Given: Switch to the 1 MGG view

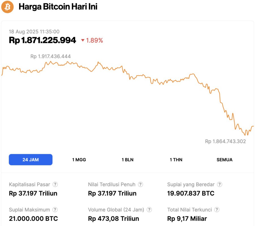Looking at the screenshot, I should (79, 160).
